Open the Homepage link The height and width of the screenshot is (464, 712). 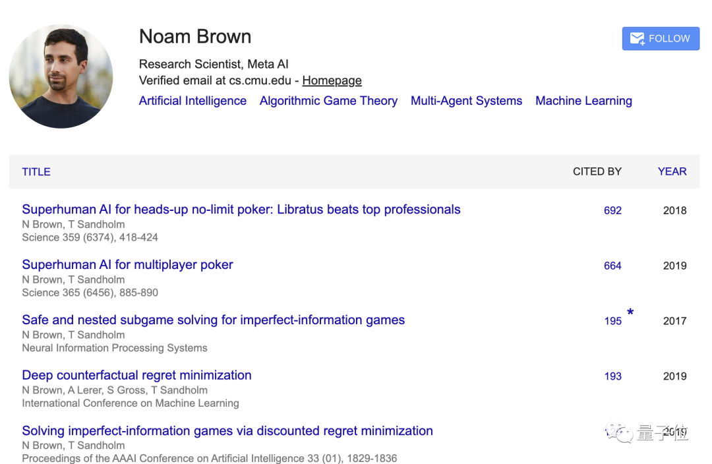tap(332, 80)
